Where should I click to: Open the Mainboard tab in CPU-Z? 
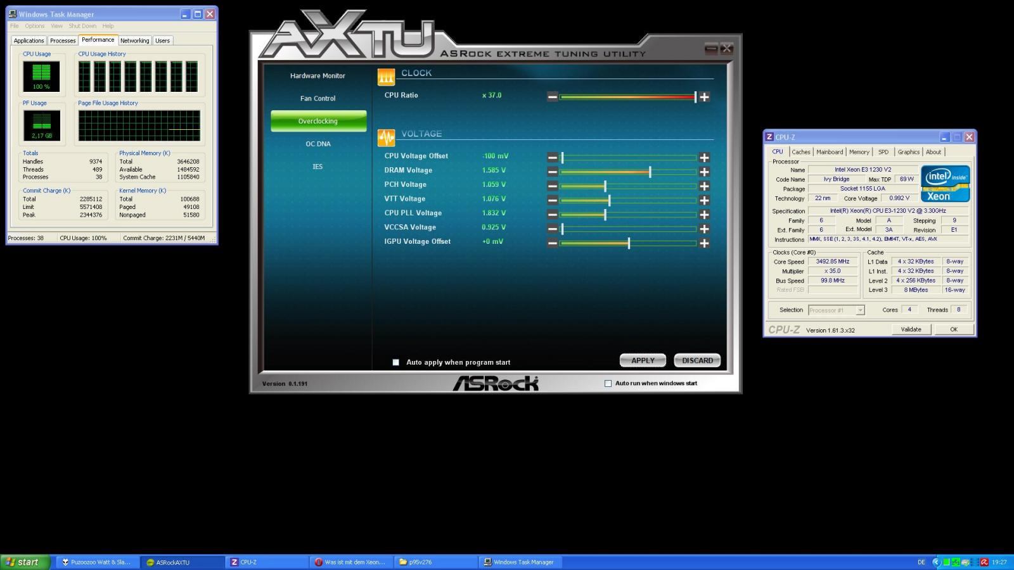click(x=830, y=152)
